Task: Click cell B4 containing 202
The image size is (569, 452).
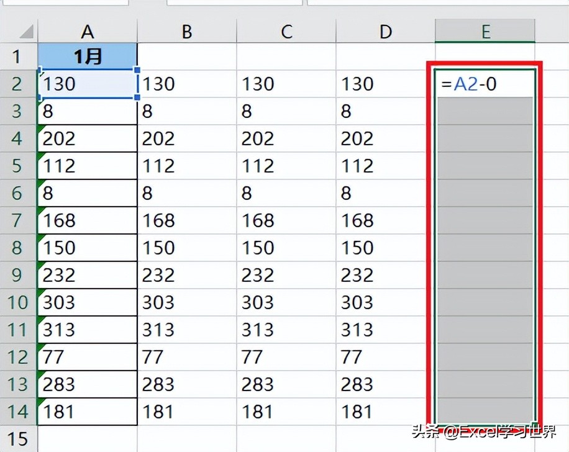Action: point(187,138)
